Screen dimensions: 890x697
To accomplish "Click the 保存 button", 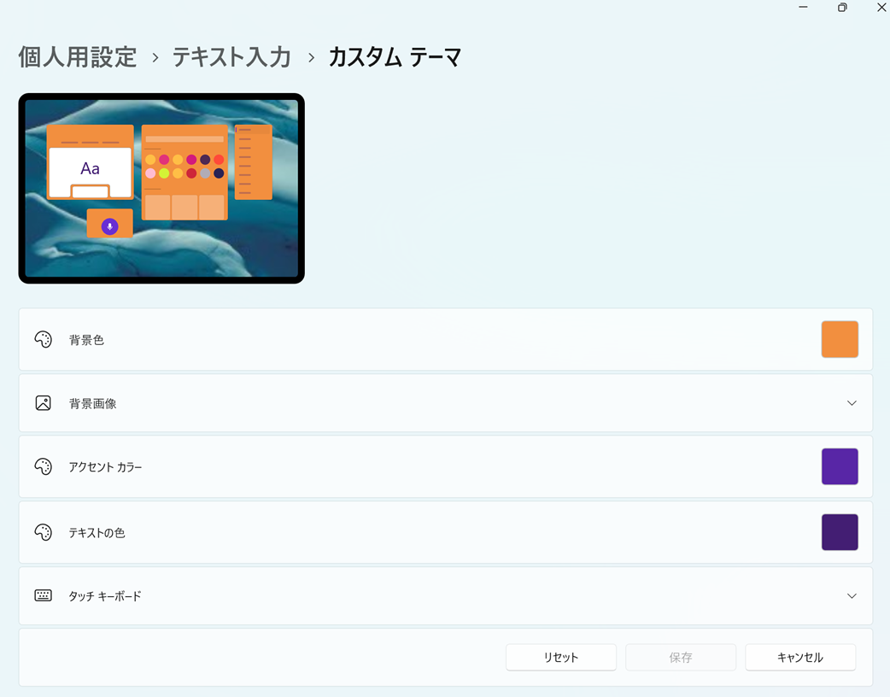I will click(681, 658).
